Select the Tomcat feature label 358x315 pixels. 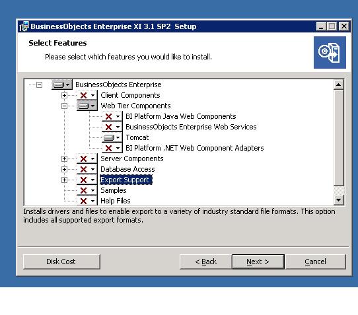pos(137,137)
